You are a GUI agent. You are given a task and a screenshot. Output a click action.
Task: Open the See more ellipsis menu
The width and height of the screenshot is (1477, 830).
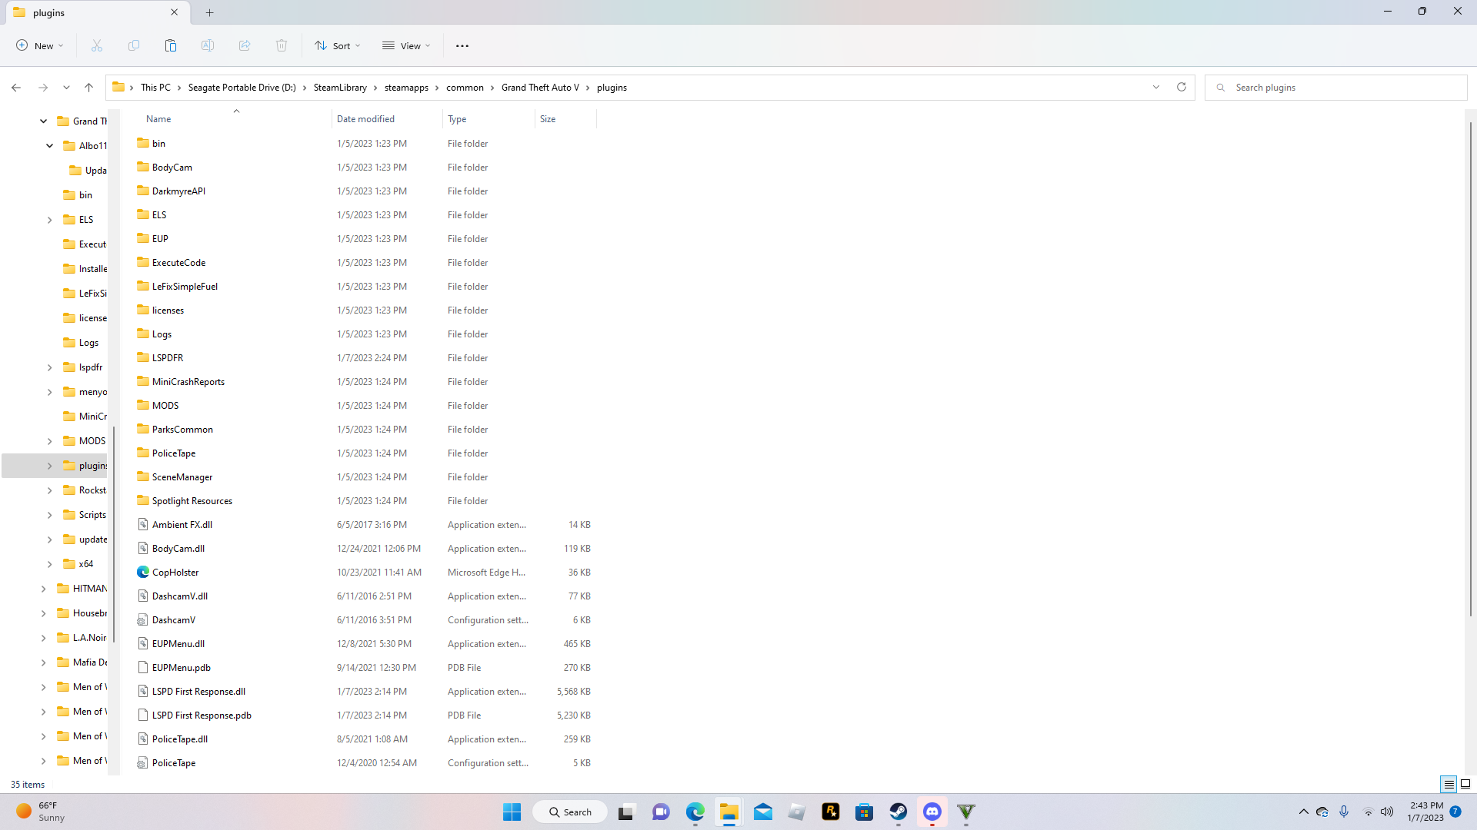(462, 46)
